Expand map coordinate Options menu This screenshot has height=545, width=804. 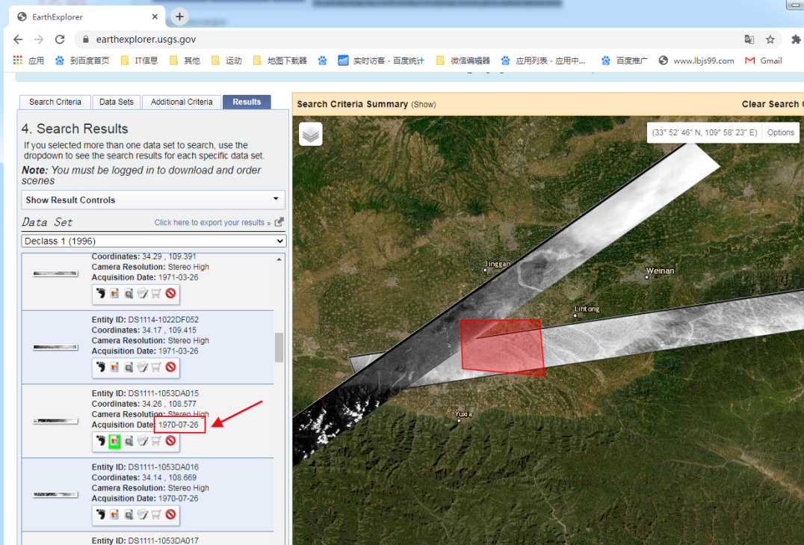780,132
